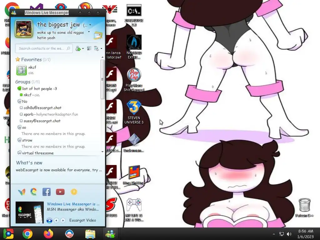Open the escargot video thumbnail
Screen dimensions: 320x240
(30, 212)
